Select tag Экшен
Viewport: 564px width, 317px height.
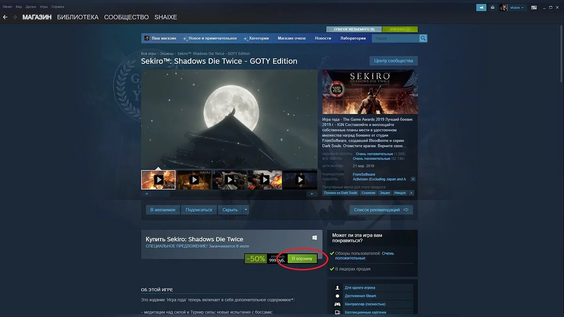pos(385,193)
